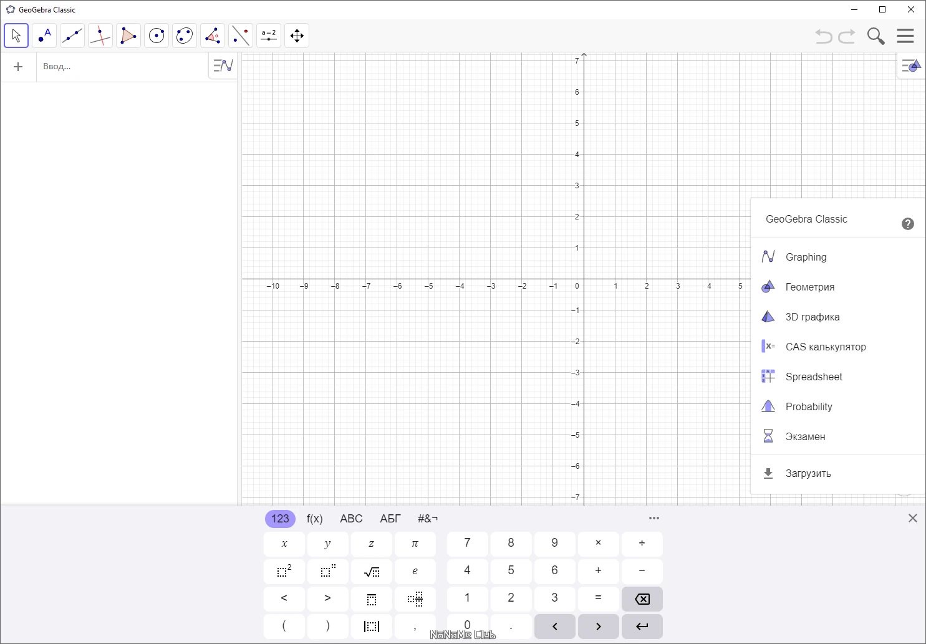926x644 pixels.
Task: Switch keyboard to ABC tab
Action: (x=351, y=519)
